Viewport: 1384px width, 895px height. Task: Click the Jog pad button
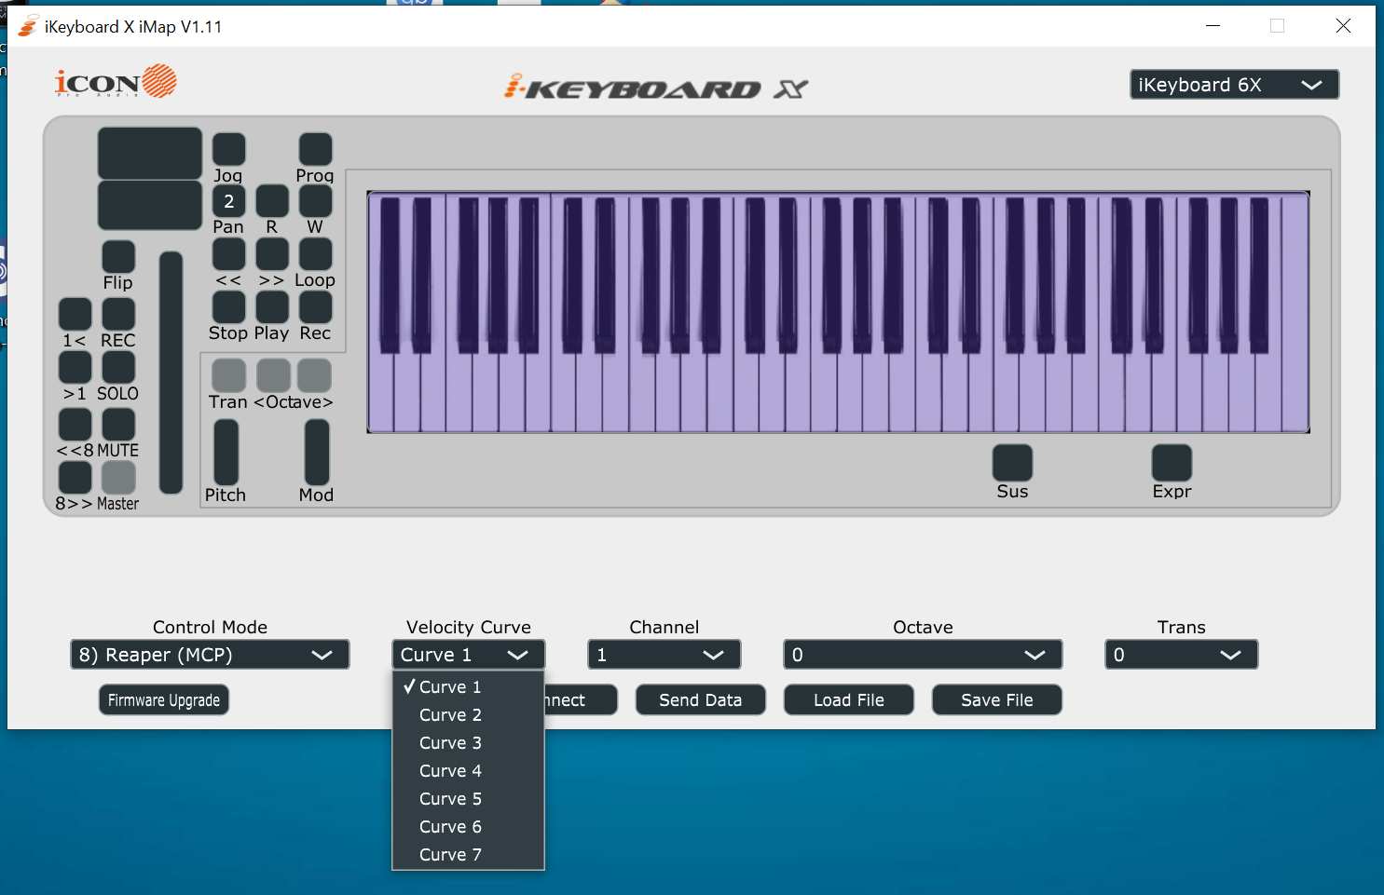[228, 149]
